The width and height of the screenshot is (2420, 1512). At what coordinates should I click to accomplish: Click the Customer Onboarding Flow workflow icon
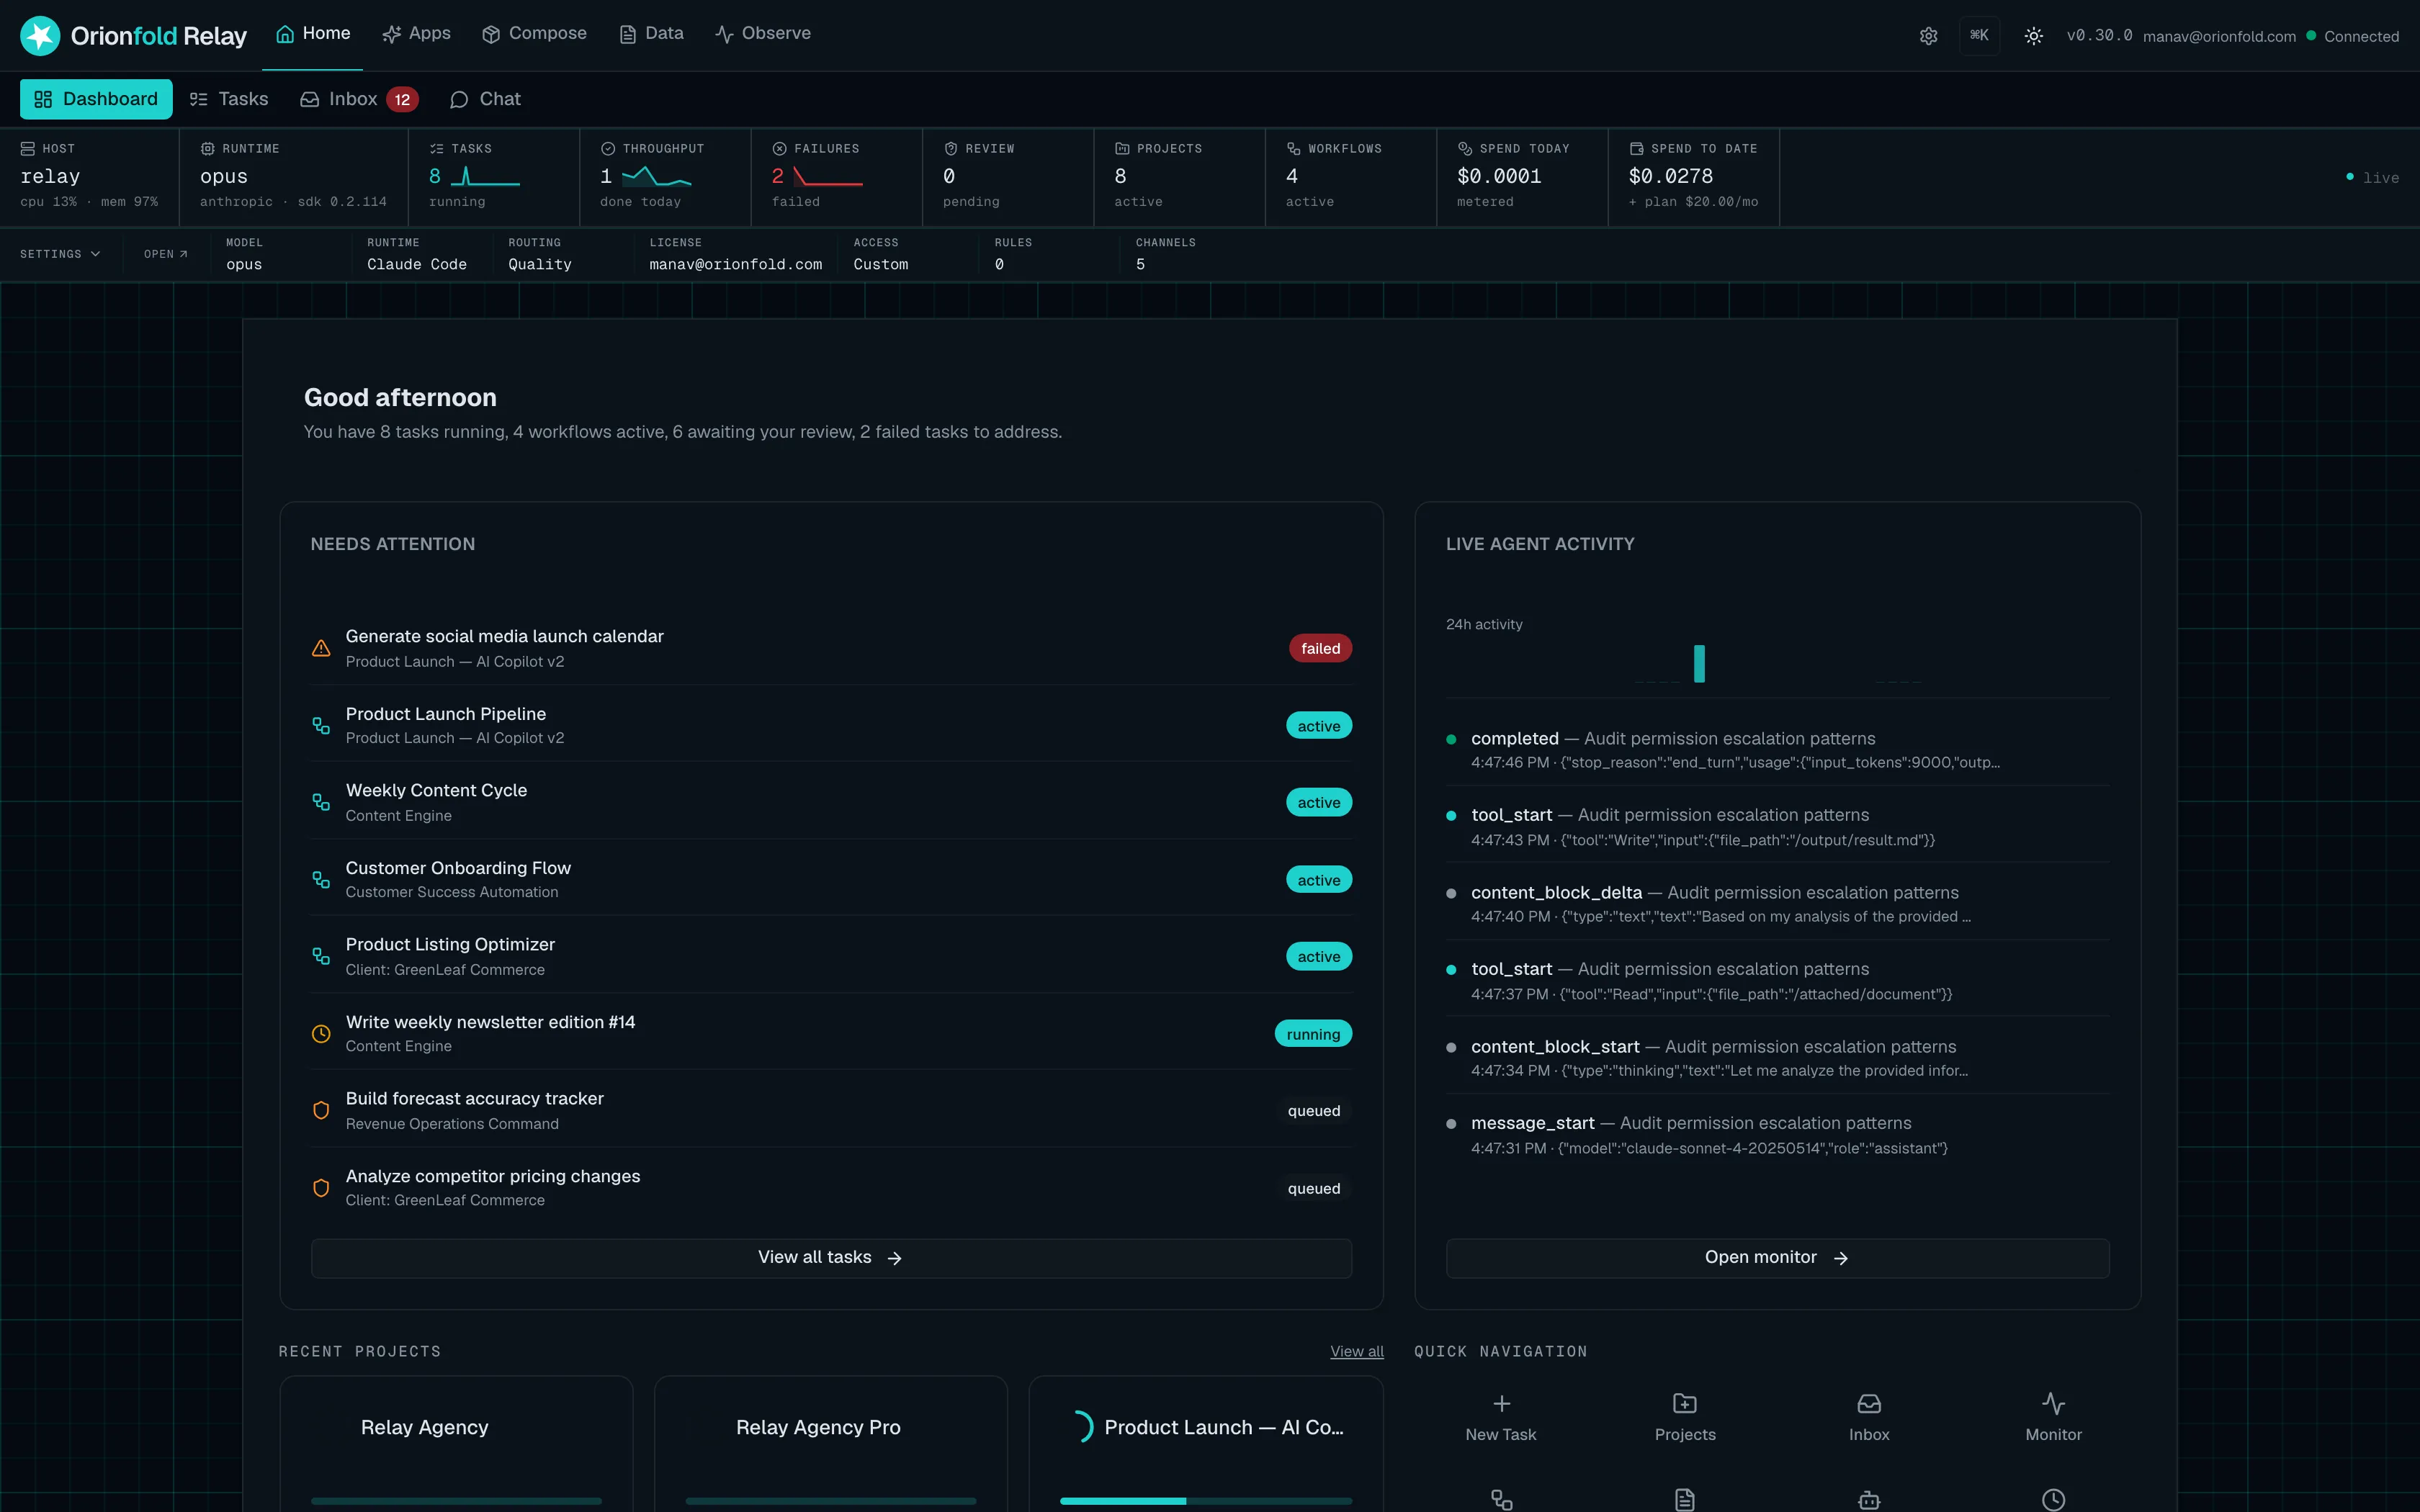pos(321,879)
